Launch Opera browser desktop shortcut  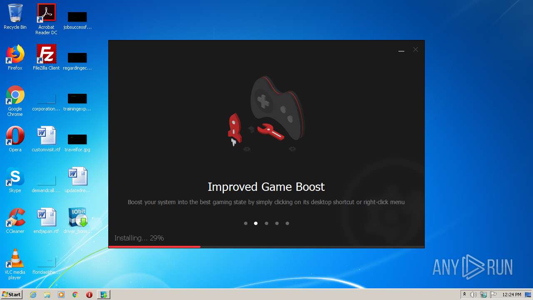[x=15, y=139]
